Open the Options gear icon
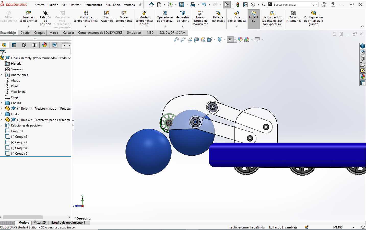 click(253, 5)
